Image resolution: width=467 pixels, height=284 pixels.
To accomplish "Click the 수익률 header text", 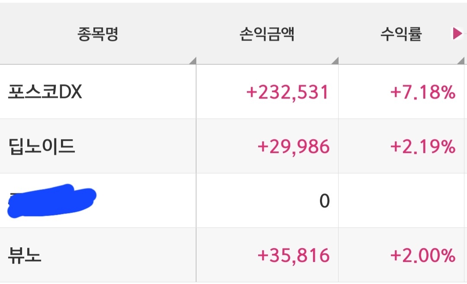I will click(401, 34).
